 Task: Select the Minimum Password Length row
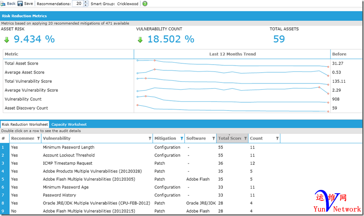click(68, 147)
